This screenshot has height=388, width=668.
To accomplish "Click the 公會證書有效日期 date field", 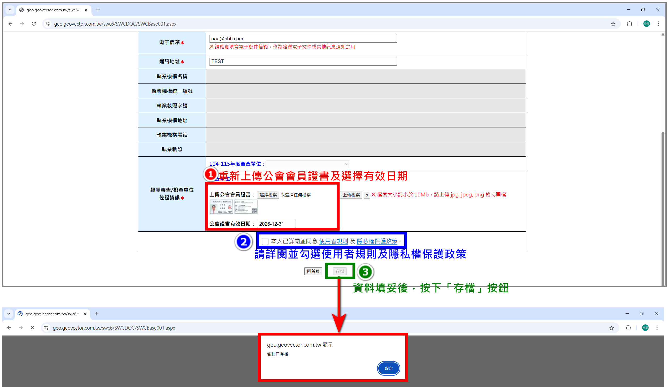I will tap(276, 224).
